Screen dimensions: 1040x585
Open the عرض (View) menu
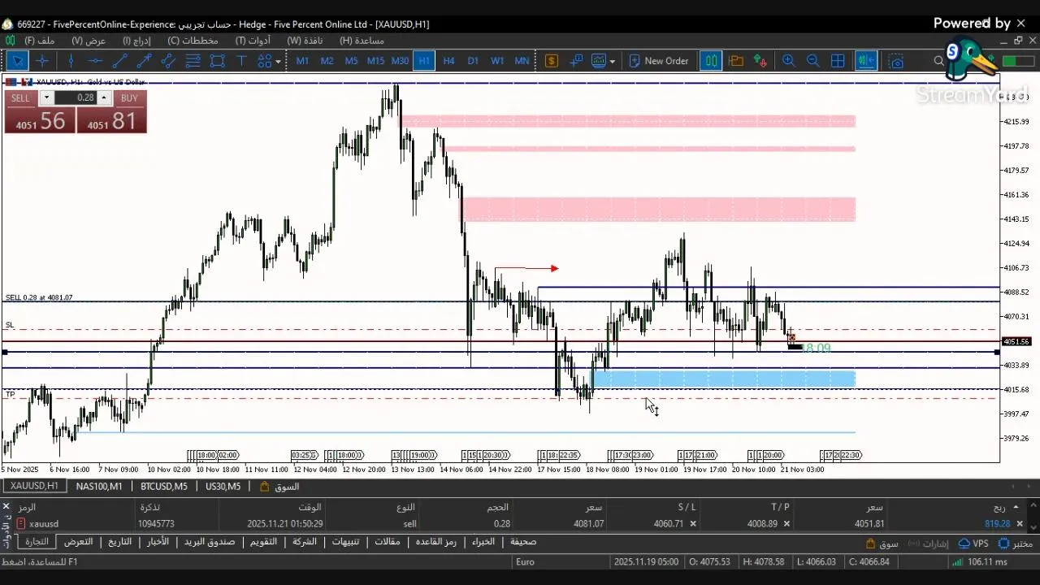point(89,41)
